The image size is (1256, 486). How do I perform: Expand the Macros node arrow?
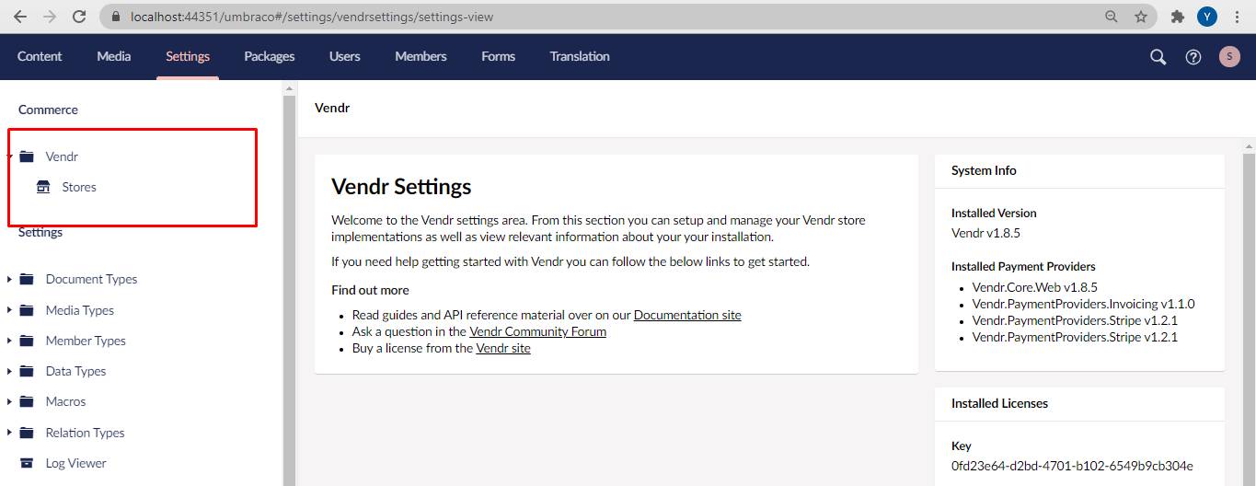click(x=9, y=401)
